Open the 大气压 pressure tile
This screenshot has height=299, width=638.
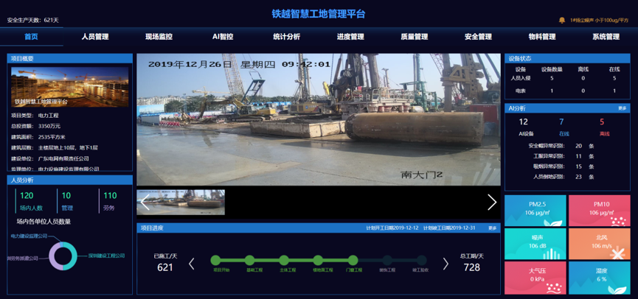(x=535, y=277)
